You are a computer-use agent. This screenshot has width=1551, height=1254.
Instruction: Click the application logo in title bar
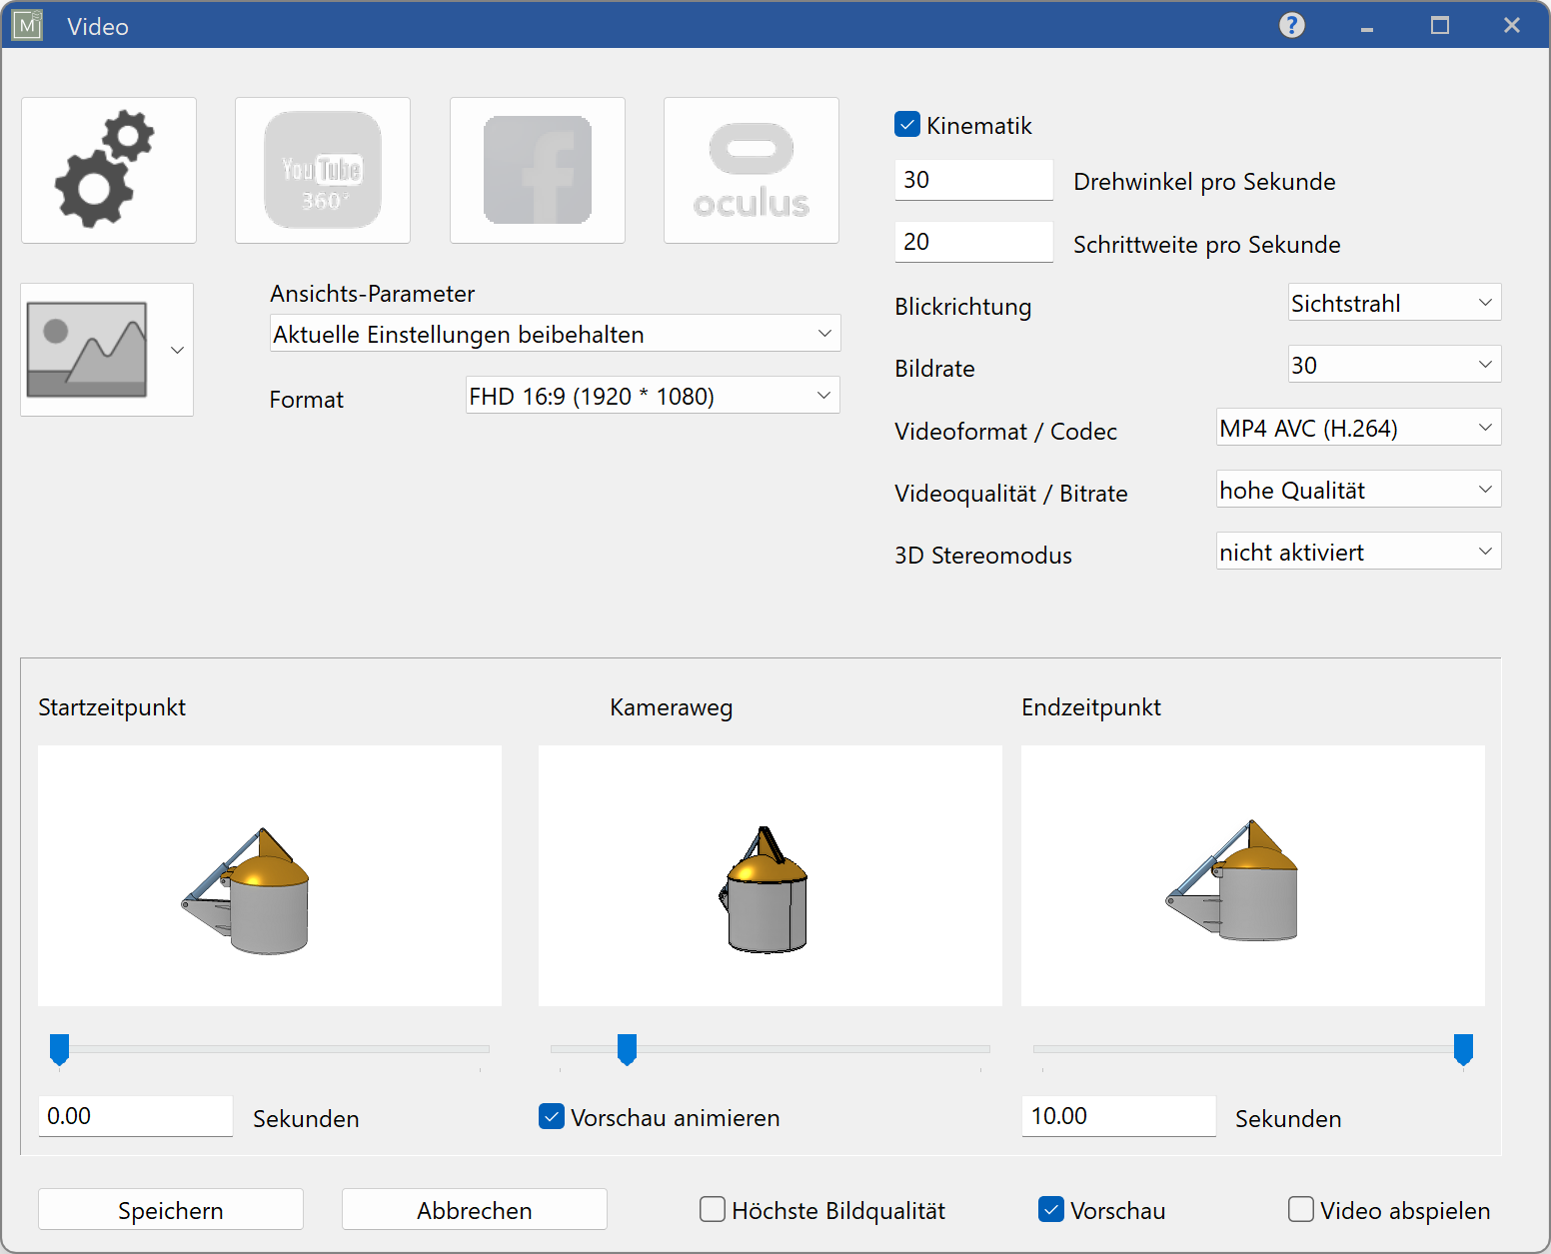27,25
